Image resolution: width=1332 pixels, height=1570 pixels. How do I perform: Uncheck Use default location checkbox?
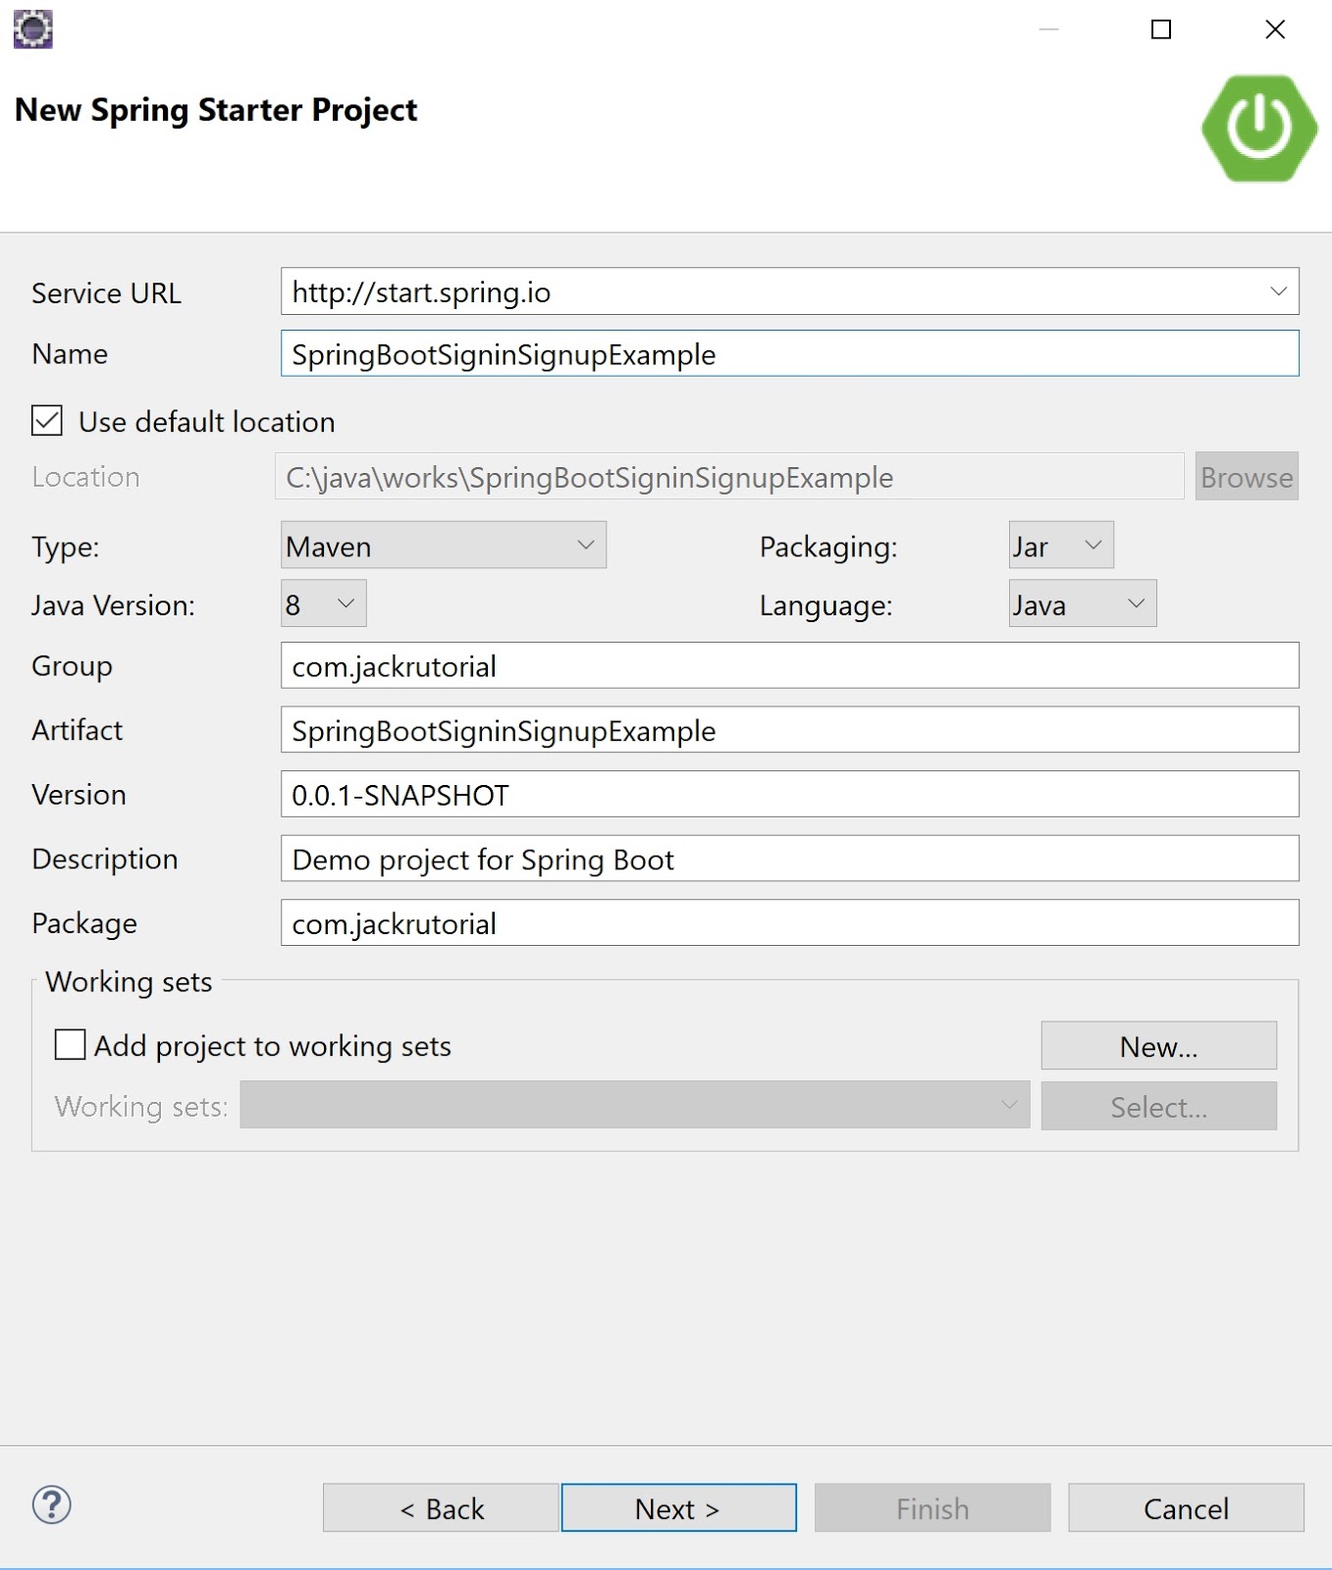point(47,421)
